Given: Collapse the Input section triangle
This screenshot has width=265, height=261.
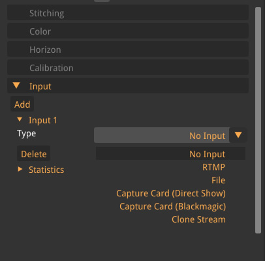Looking at the screenshot, I should click(16, 85).
